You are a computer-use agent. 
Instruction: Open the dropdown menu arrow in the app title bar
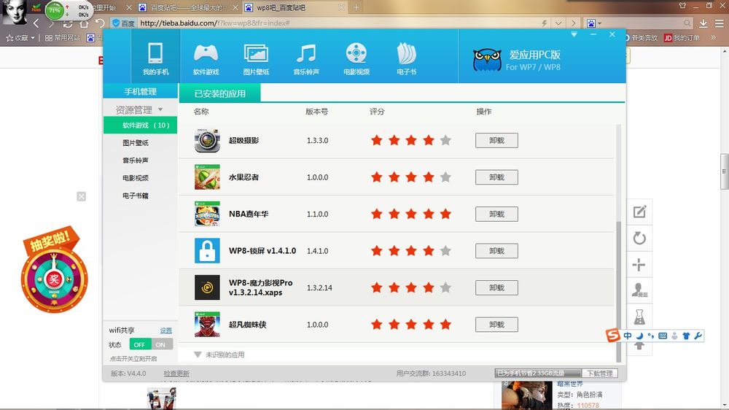pos(574,34)
